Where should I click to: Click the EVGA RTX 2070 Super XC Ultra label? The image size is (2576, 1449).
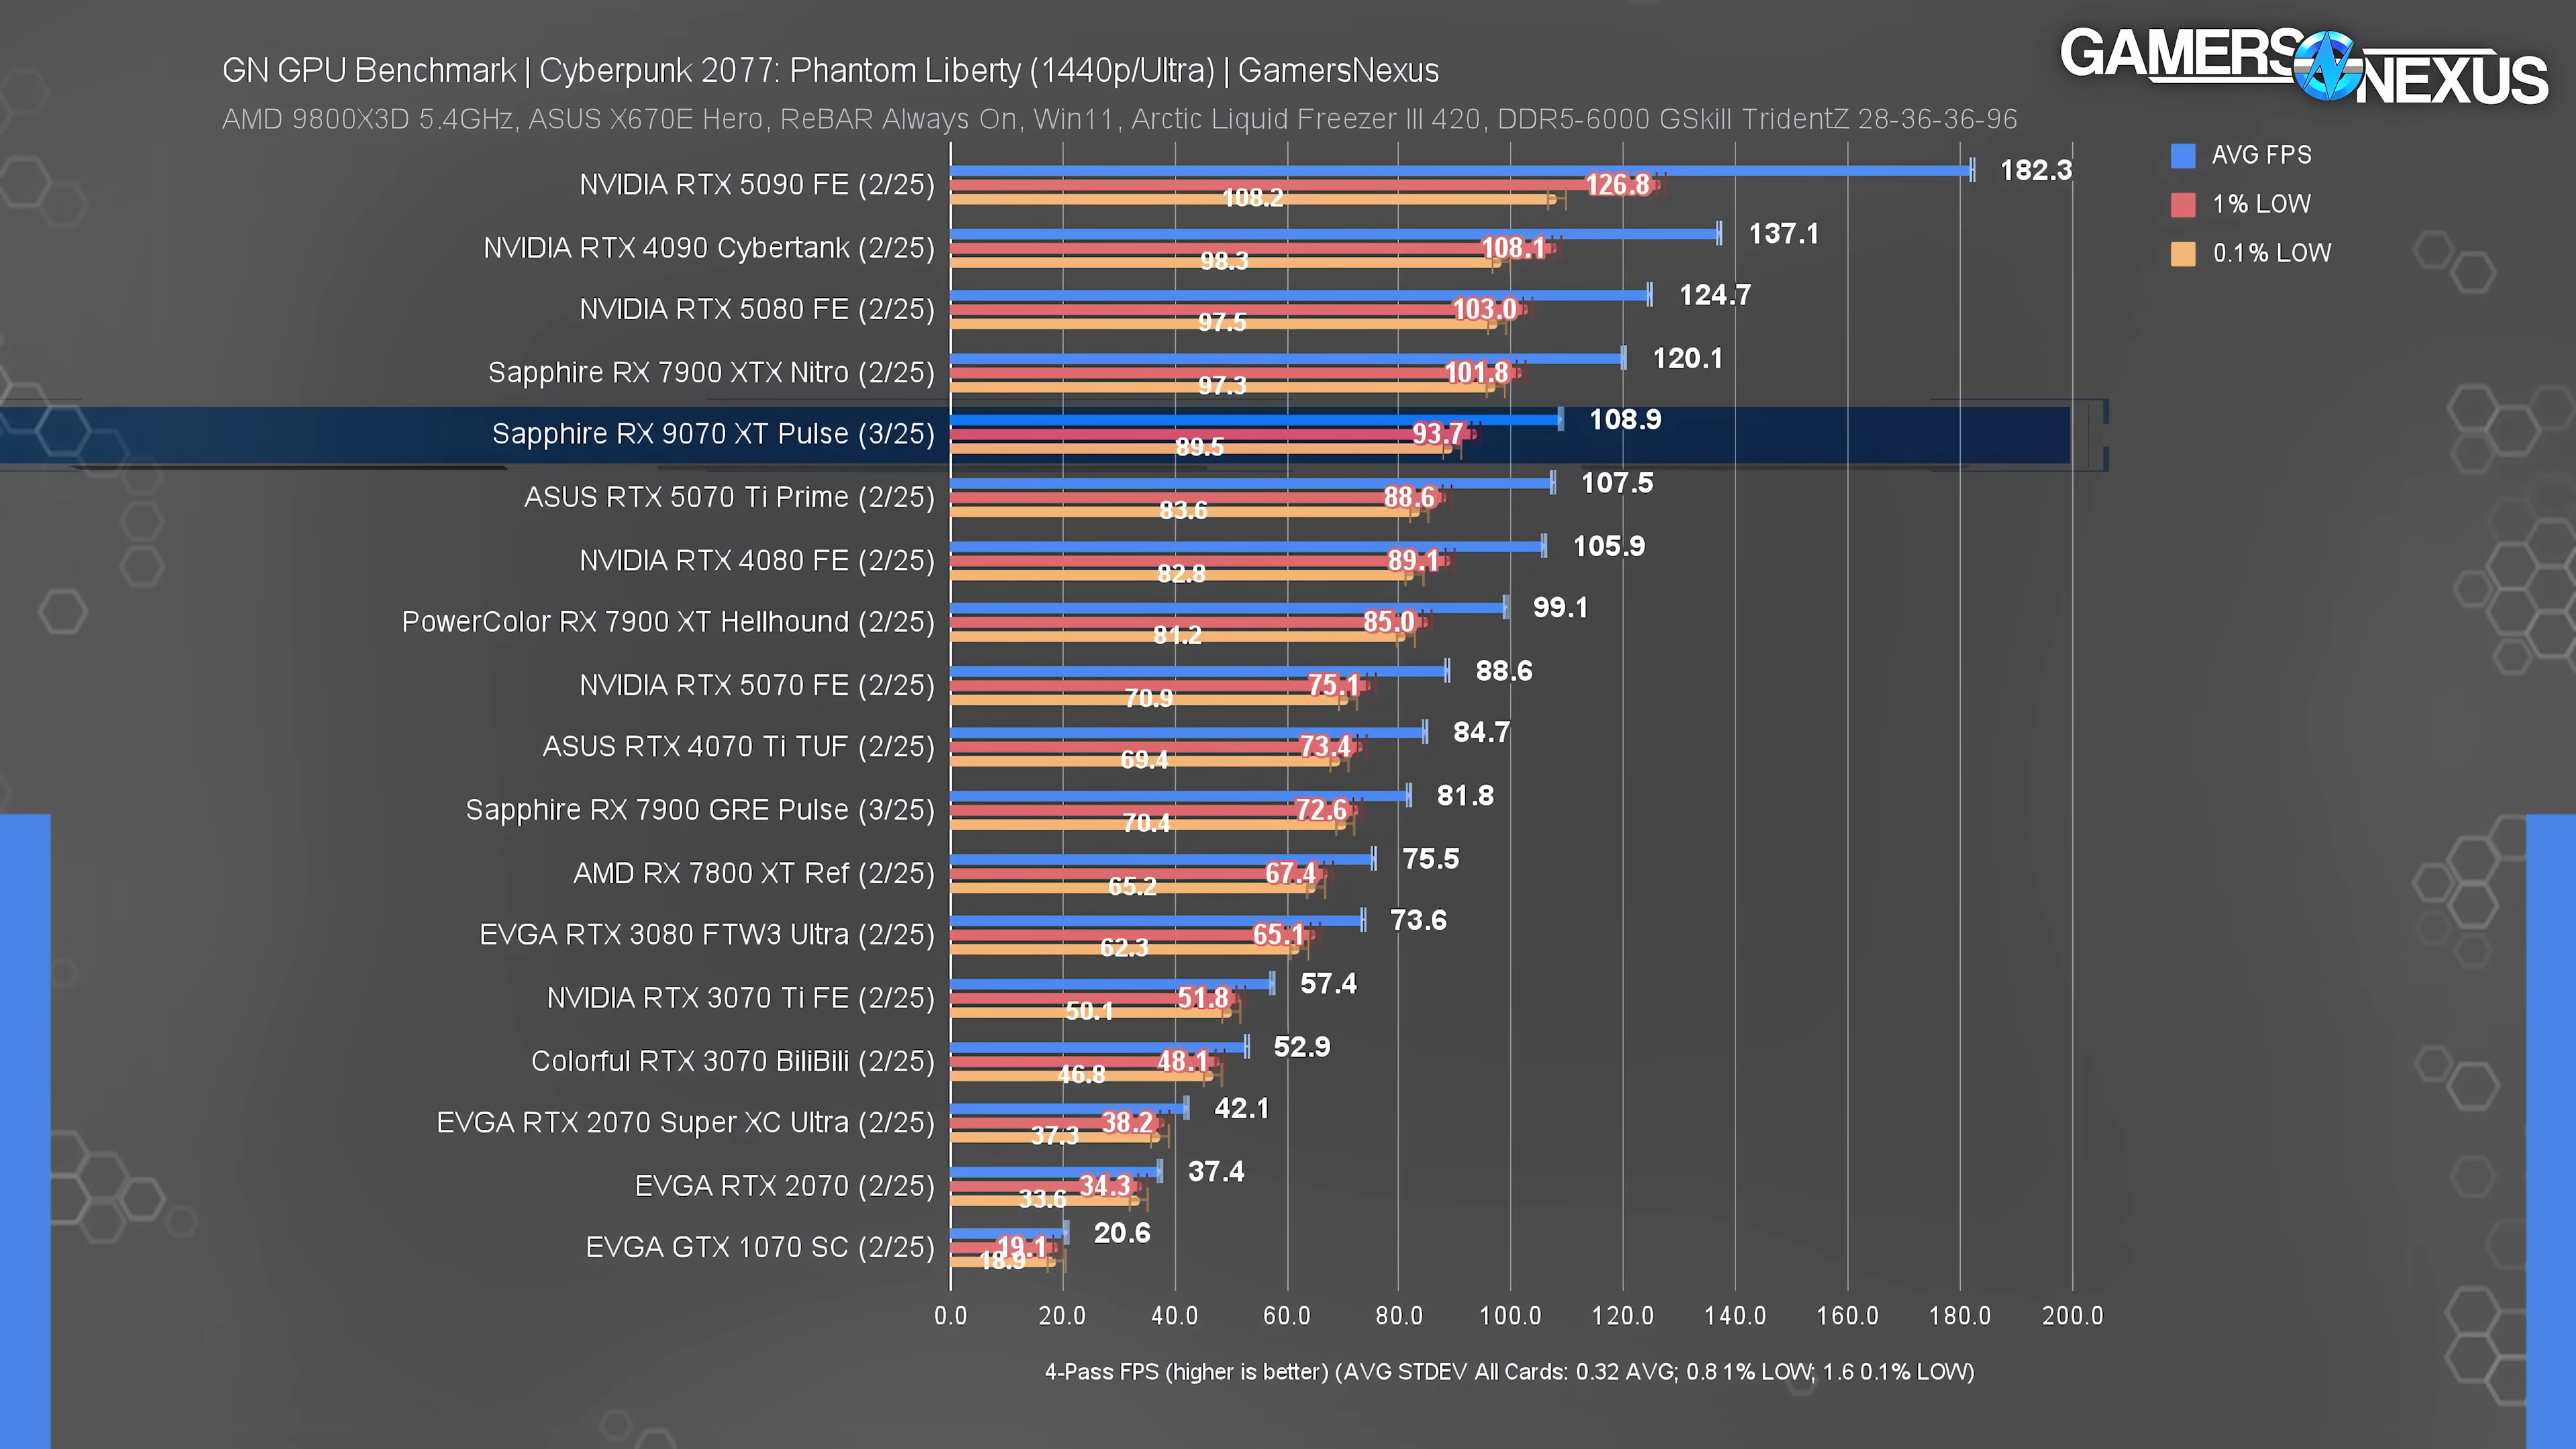685,1123
